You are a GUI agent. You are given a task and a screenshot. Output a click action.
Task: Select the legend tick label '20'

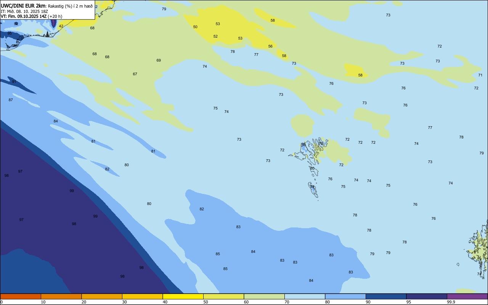[84, 302]
